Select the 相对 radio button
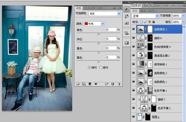The height and width of the screenshot is (122, 186). 89,67
